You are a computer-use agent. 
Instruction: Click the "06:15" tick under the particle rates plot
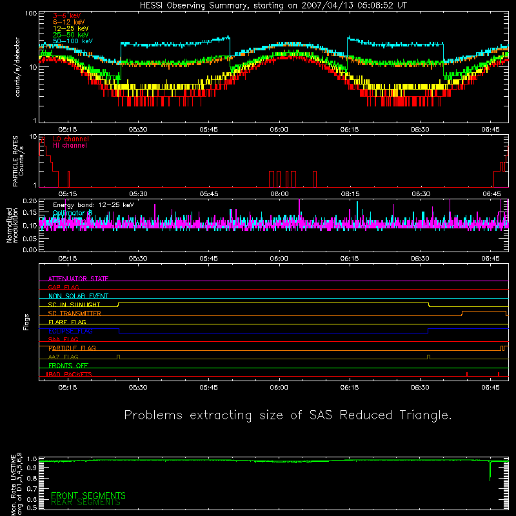pyautogui.click(x=350, y=194)
